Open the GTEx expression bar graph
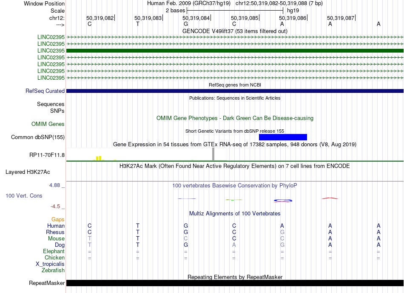 (147, 154)
